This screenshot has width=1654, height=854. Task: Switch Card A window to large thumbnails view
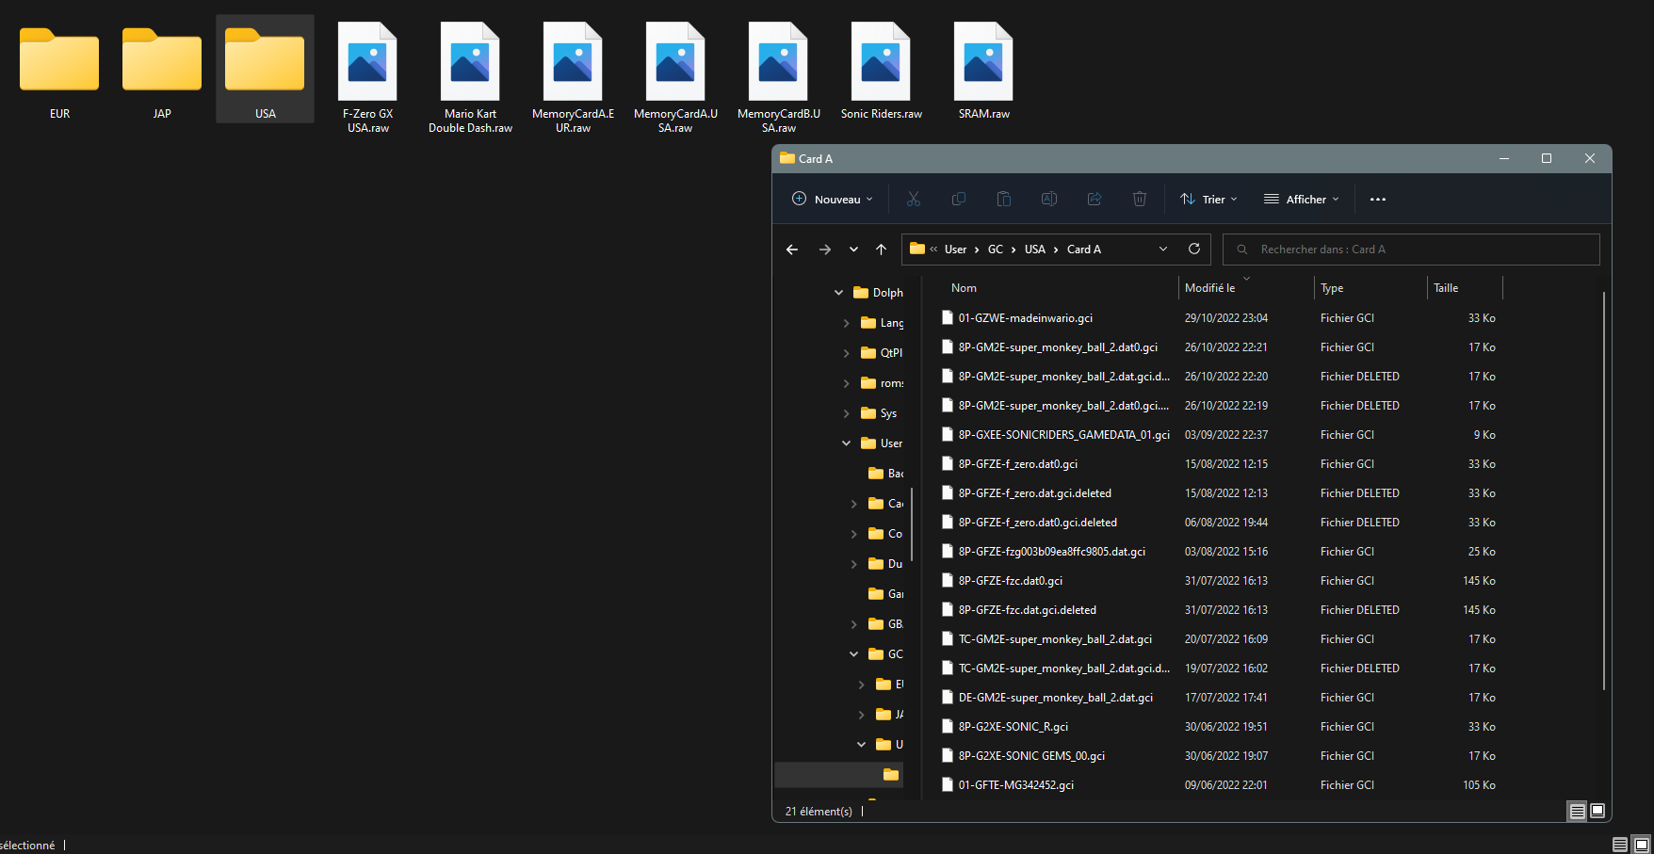coord(1597,811)
